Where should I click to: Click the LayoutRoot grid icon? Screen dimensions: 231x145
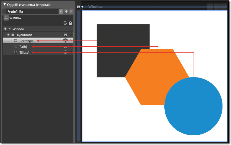13,35
